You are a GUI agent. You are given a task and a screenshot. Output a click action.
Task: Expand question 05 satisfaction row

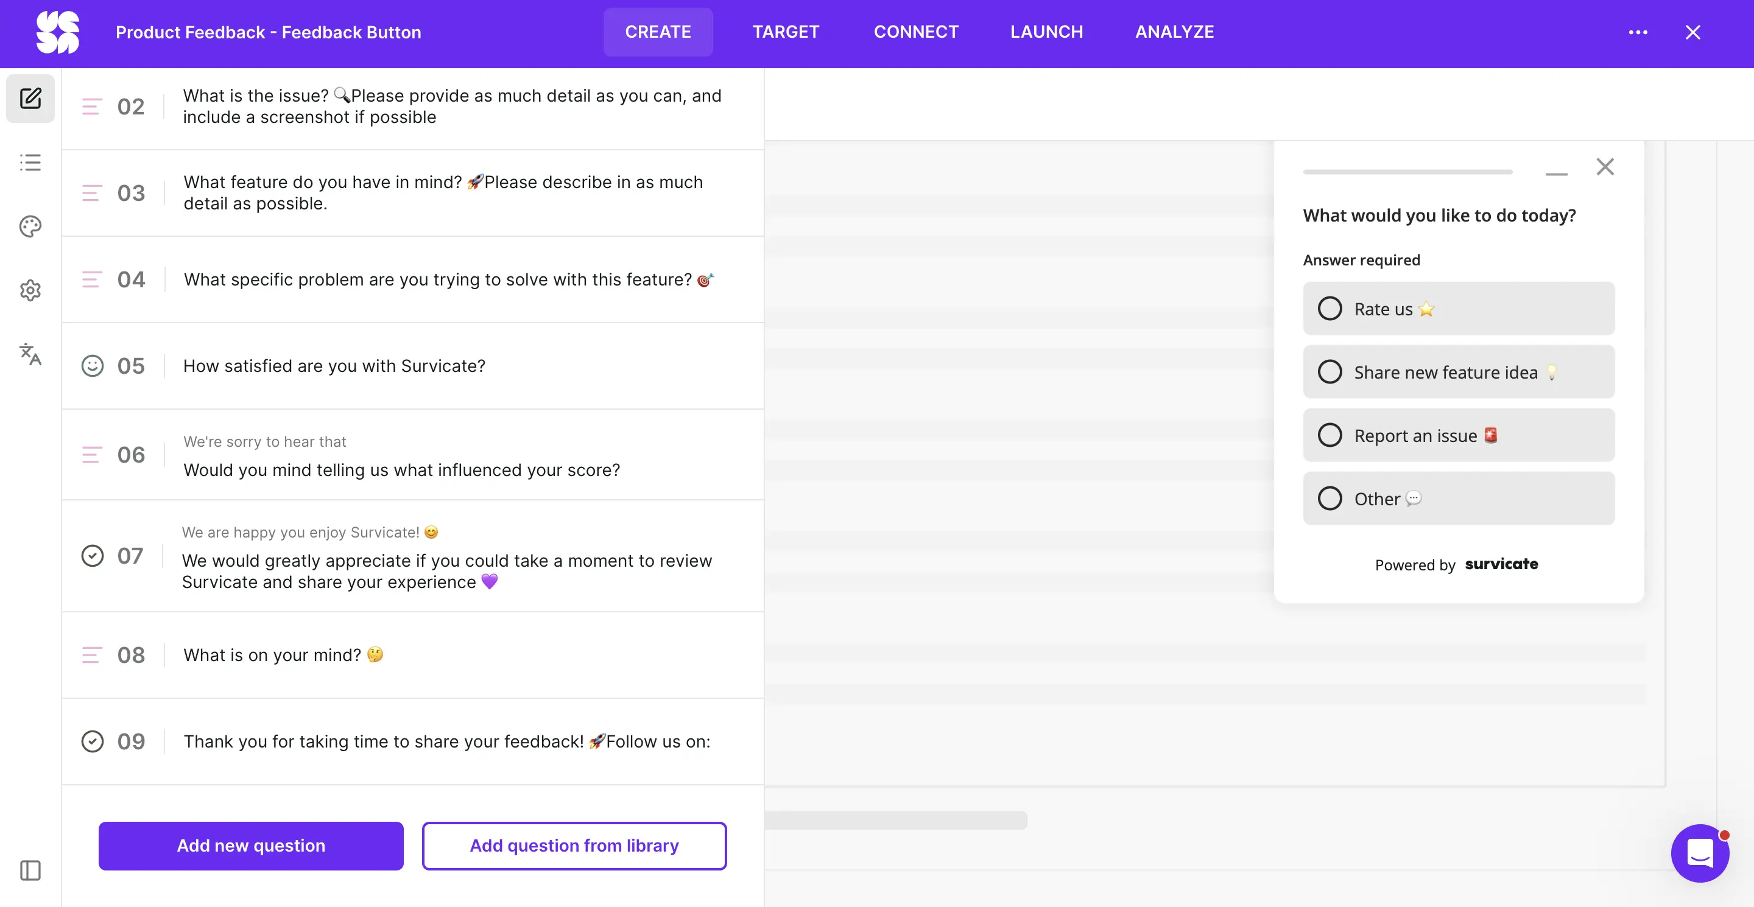[334, 366]
